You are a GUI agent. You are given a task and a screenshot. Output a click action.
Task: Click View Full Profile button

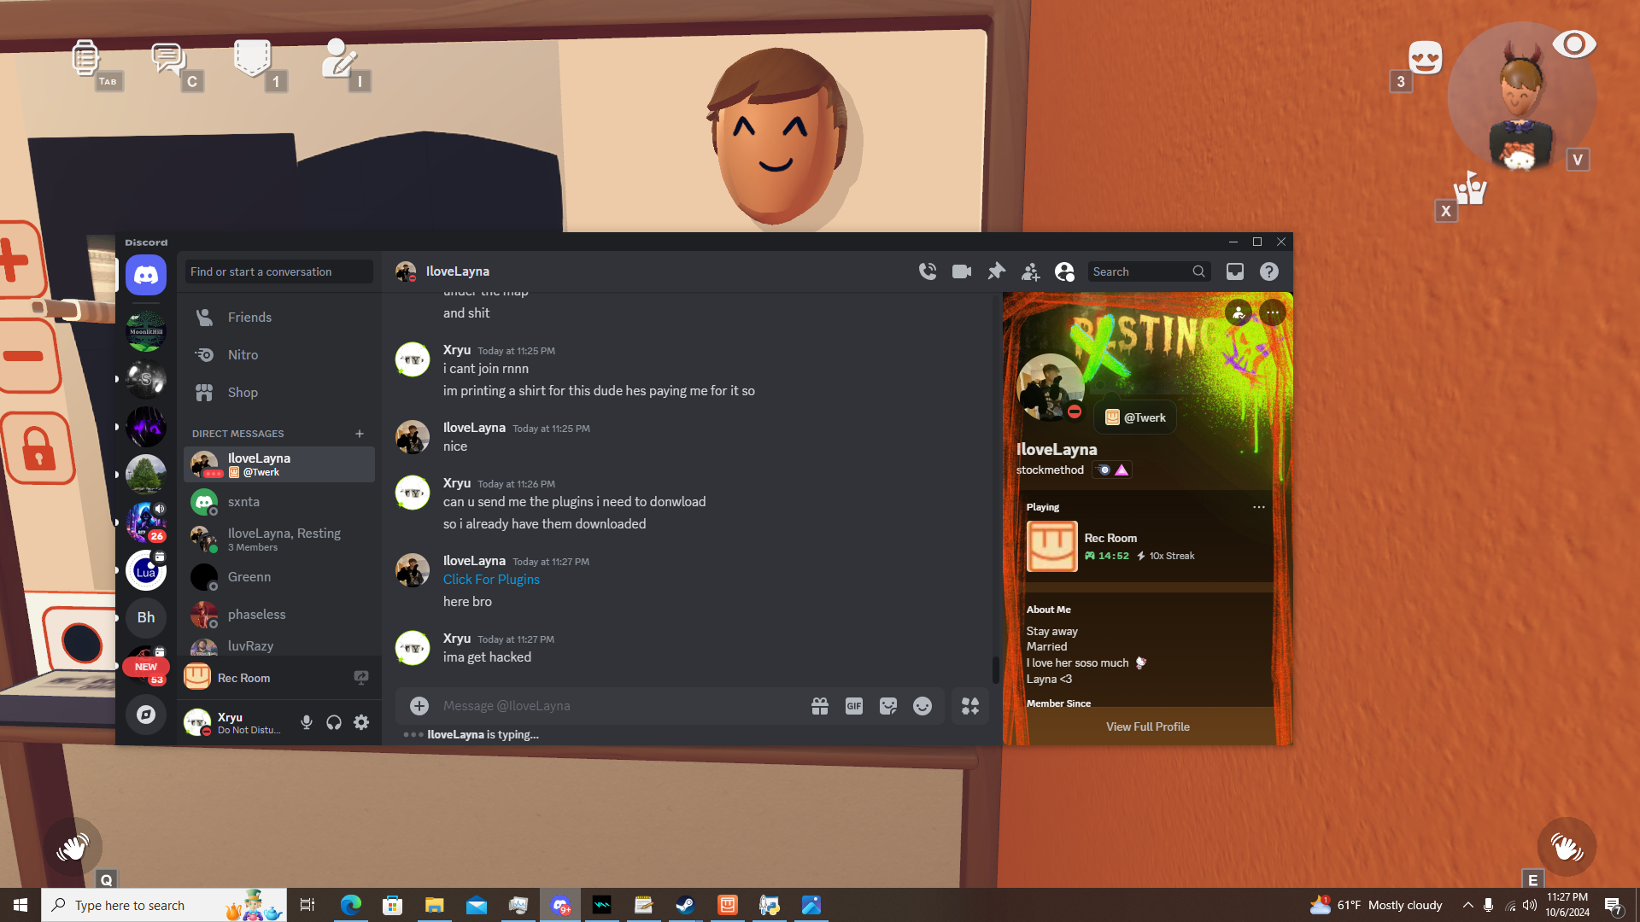pos(1147,727)
